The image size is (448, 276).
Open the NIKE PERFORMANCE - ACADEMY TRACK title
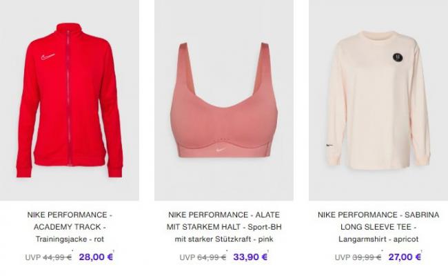pos(70,221)
